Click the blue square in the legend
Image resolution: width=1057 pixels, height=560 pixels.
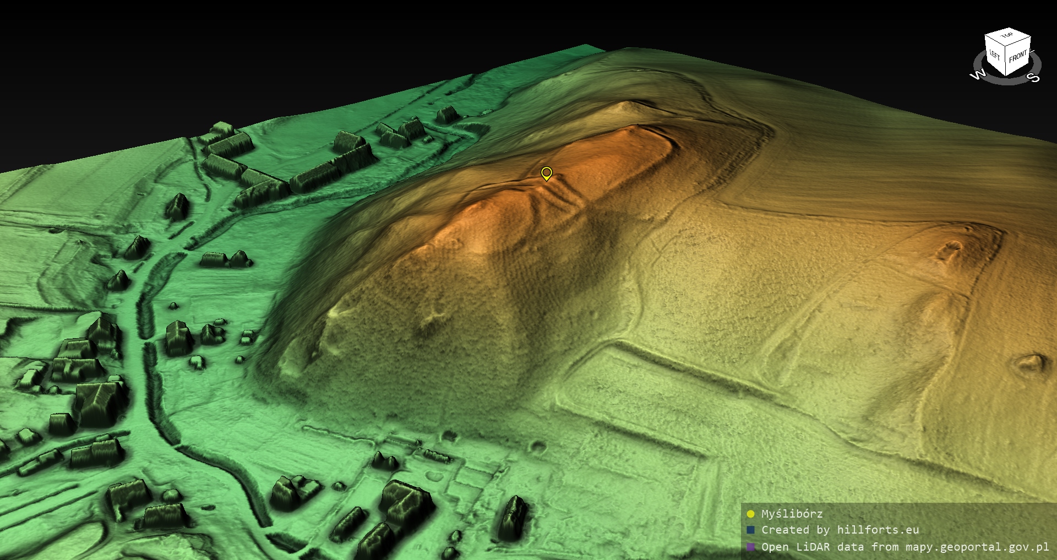point(750,530)
